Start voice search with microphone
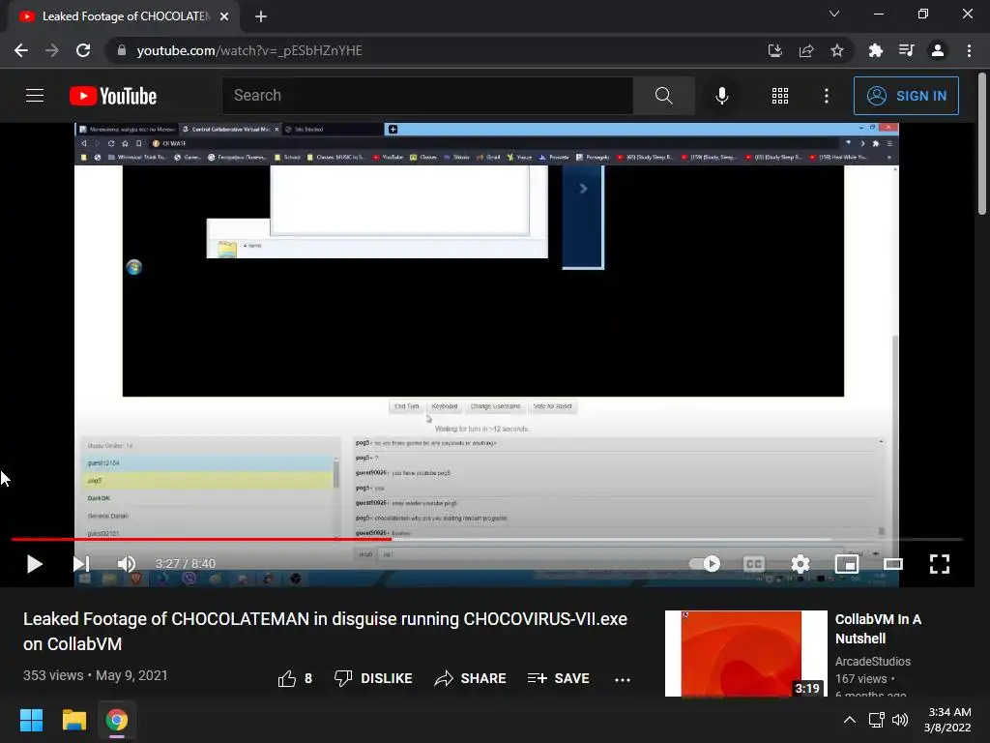Screen dimensions: 990x743 (721, 96)
